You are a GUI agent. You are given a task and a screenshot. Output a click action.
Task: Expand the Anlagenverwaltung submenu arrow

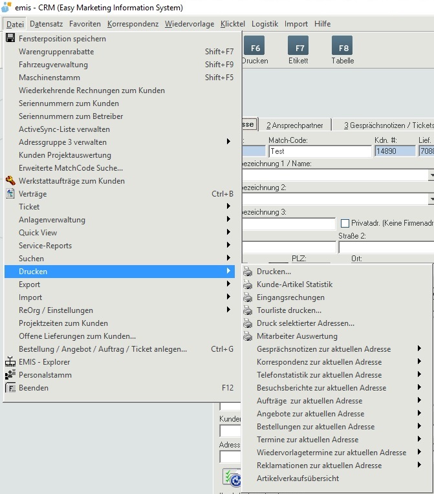[x=228, y=219]
